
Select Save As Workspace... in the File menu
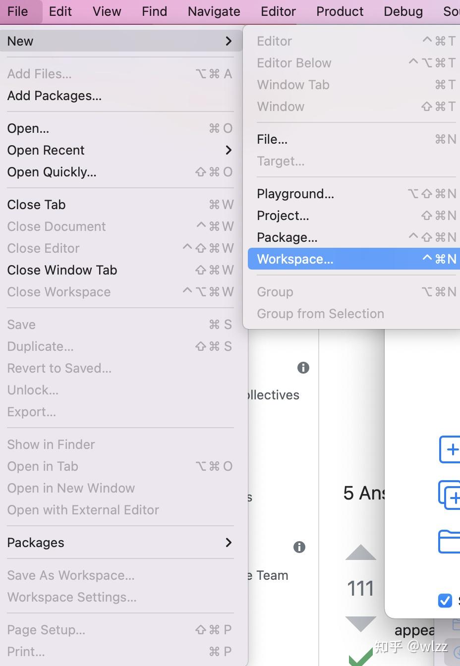click(70, 575)
